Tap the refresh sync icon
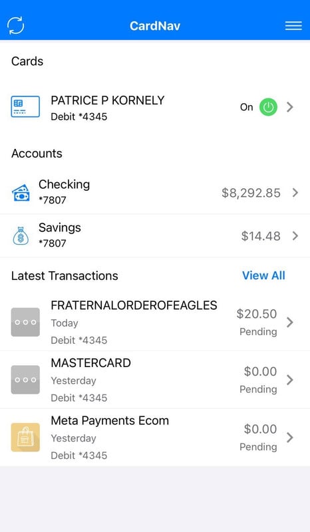The image size is (310, 532). click(15, 25)
